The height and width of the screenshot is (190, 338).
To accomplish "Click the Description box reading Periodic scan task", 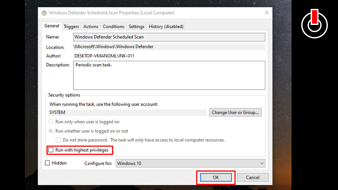I will coord(169,75).
